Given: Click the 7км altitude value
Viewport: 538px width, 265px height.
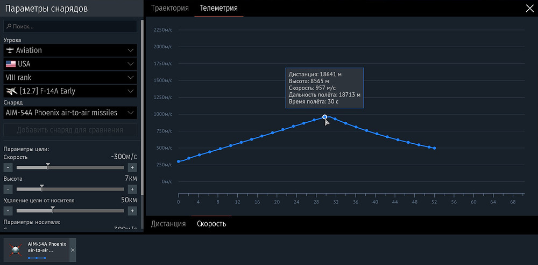Looking at the screenshot, I should click(131, 179).
